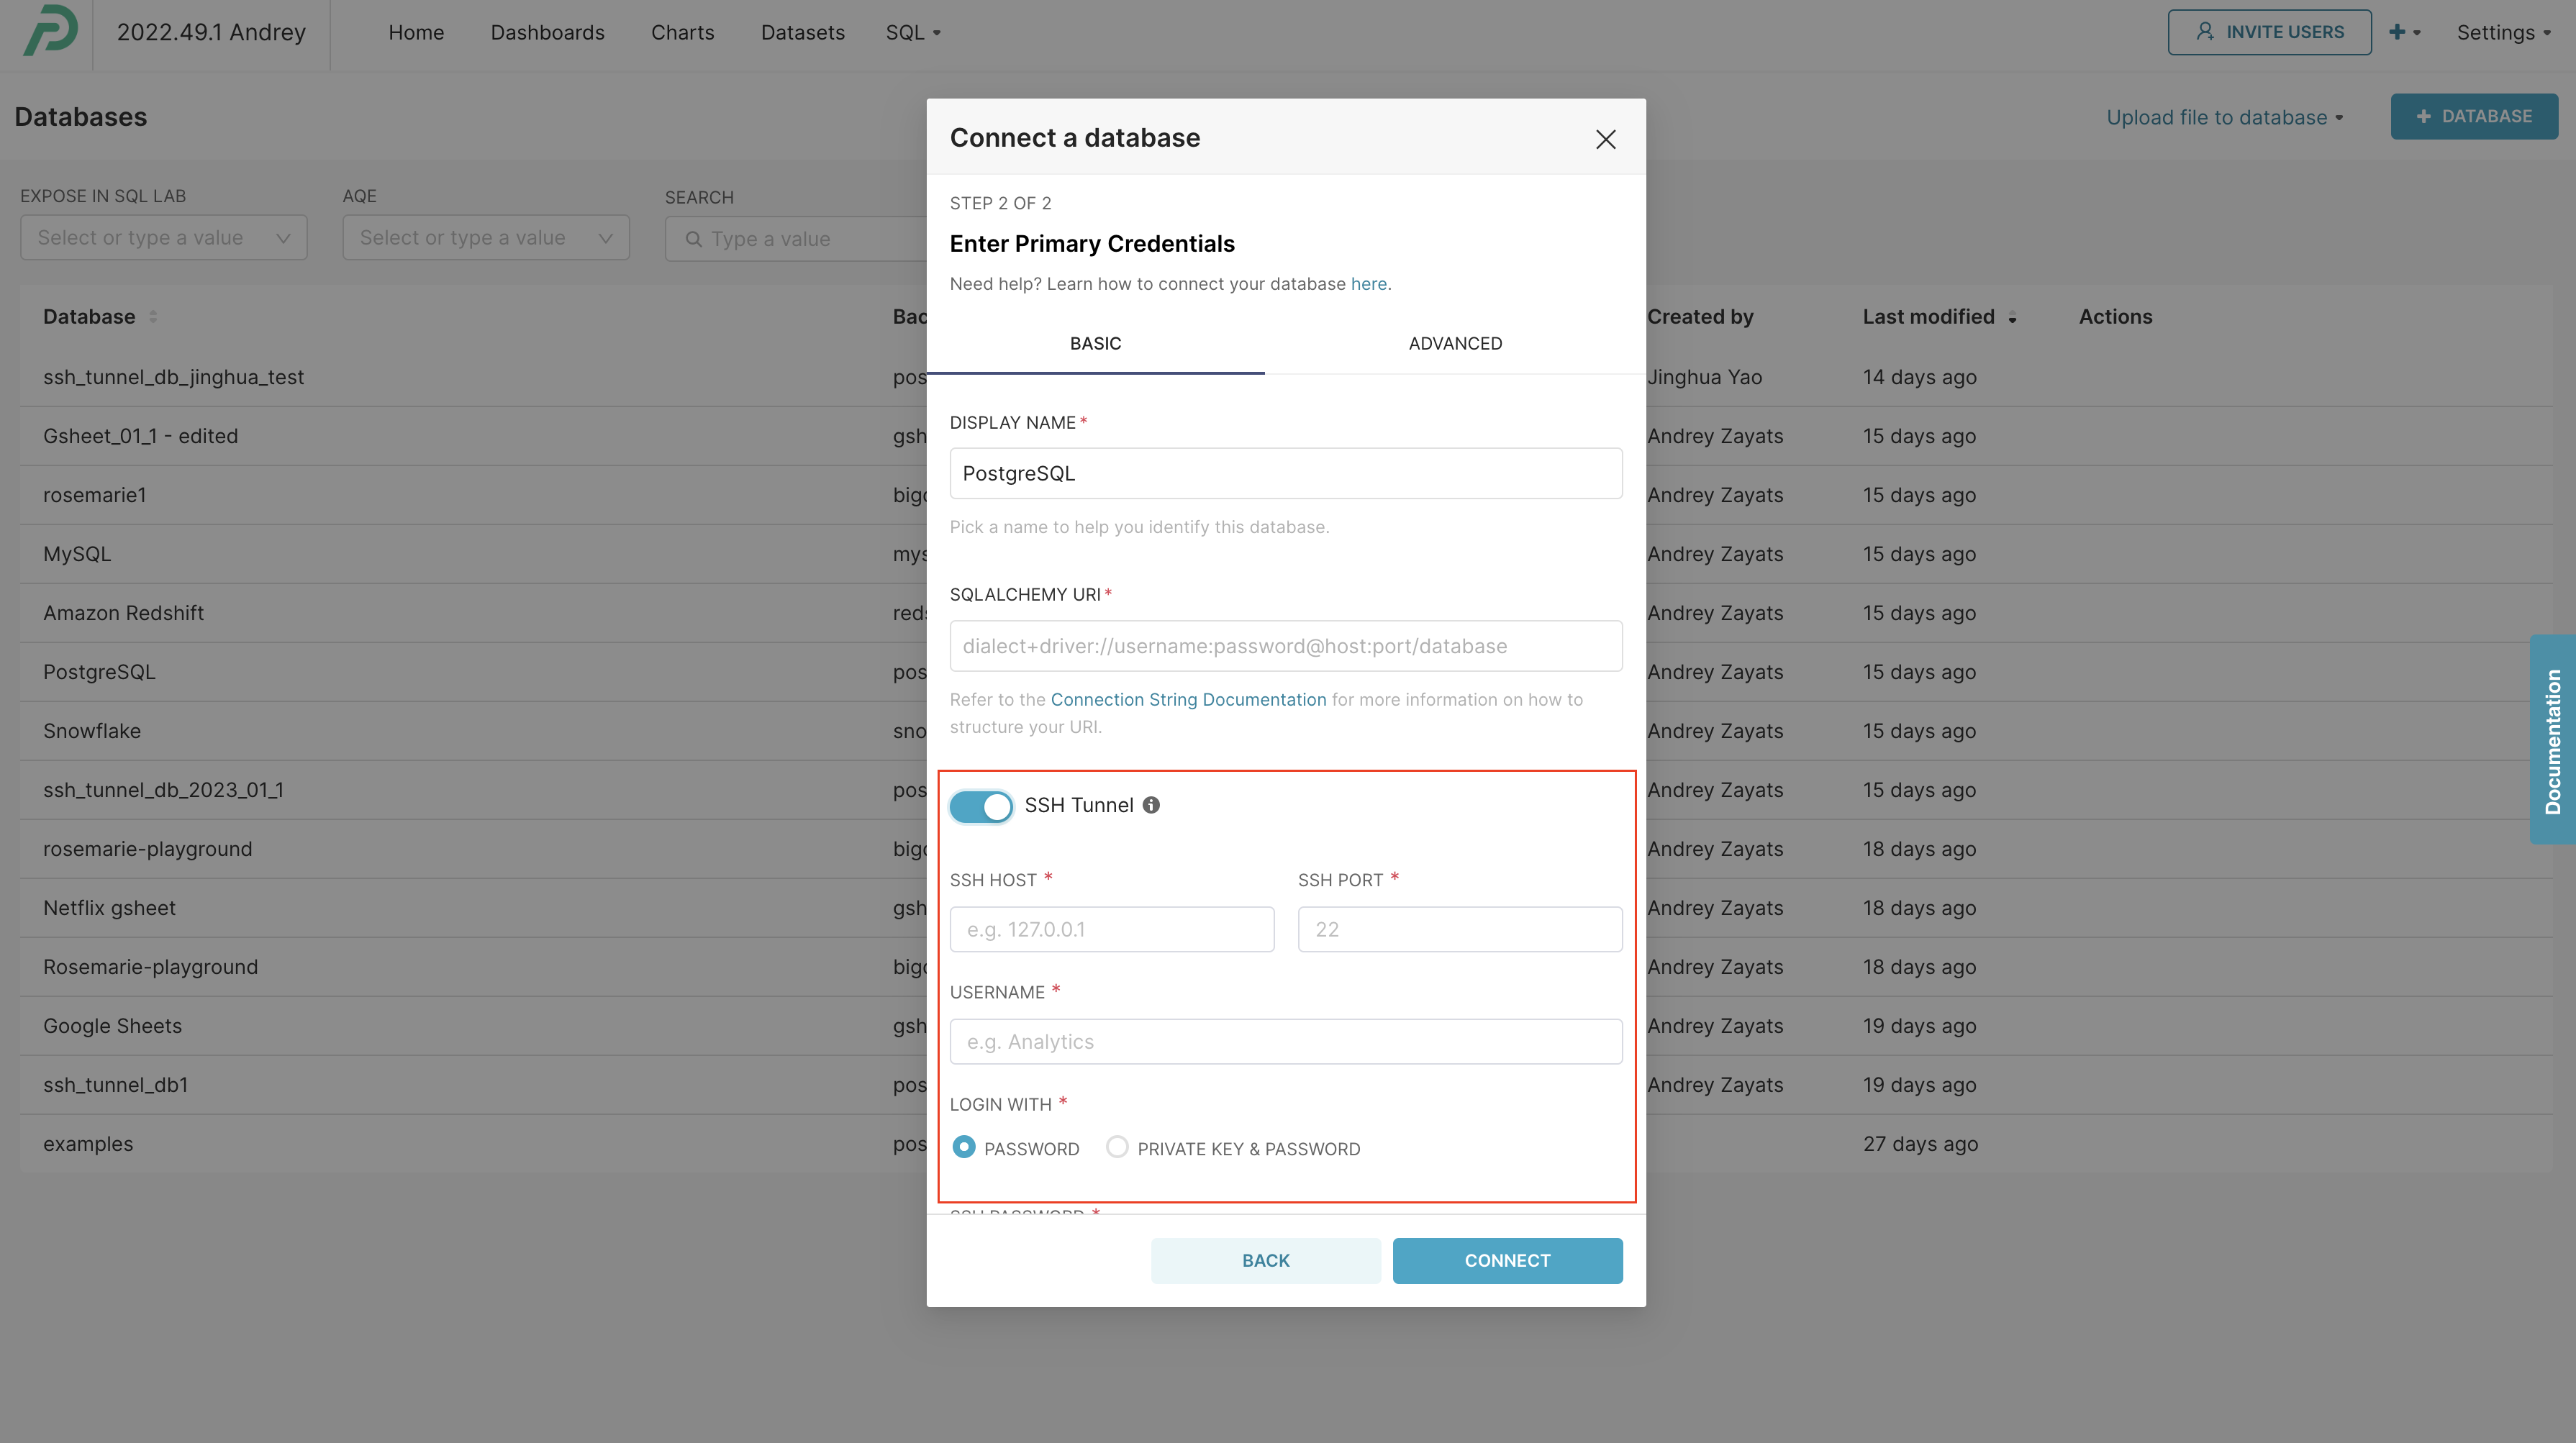Switch to the Advanced tab
Screen dimensions: 2576x1443
[1454, 343]
